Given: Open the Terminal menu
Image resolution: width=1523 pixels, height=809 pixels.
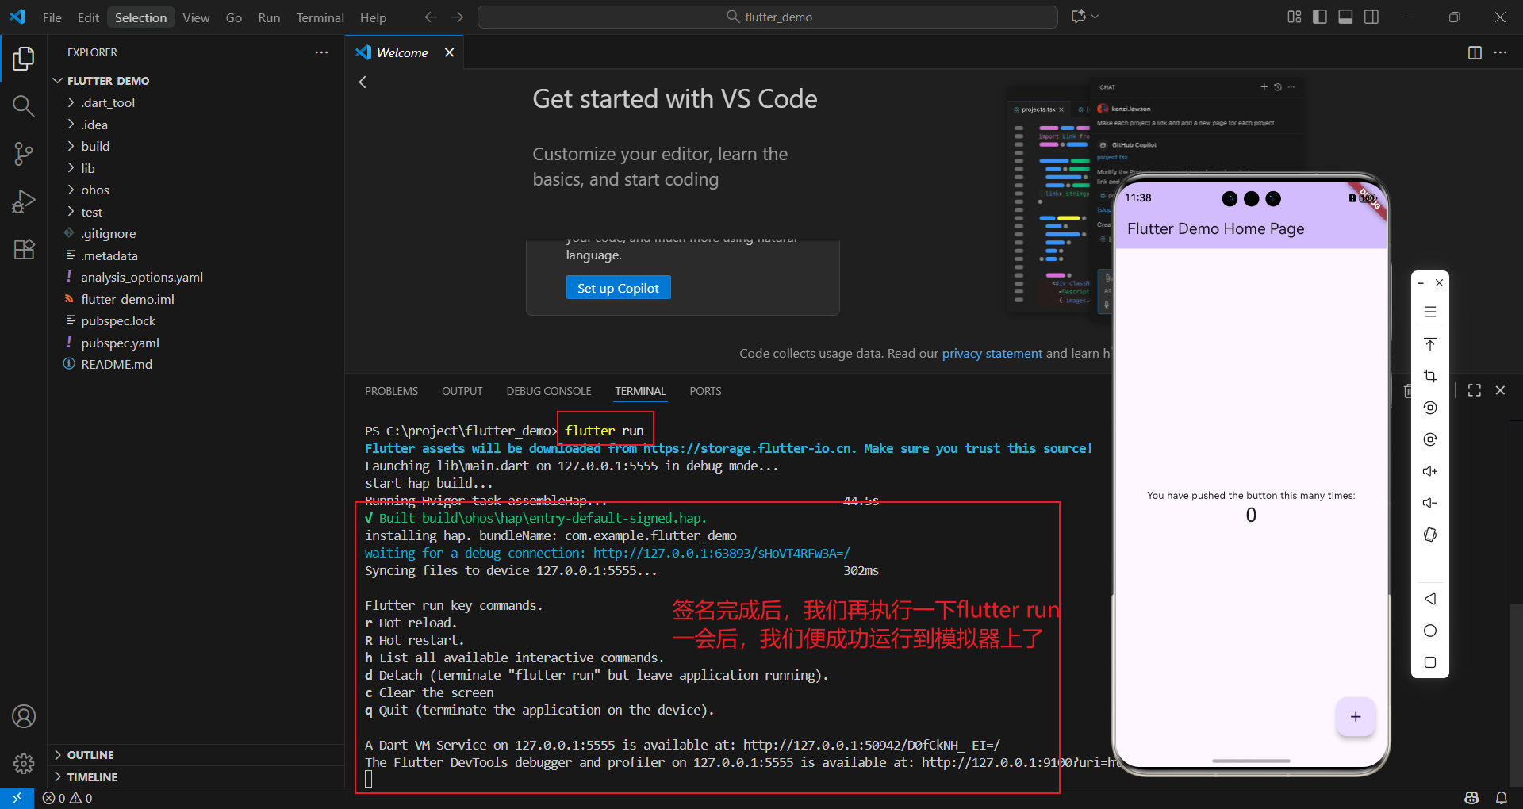Looking at the screenshot, I should point(320,17).
